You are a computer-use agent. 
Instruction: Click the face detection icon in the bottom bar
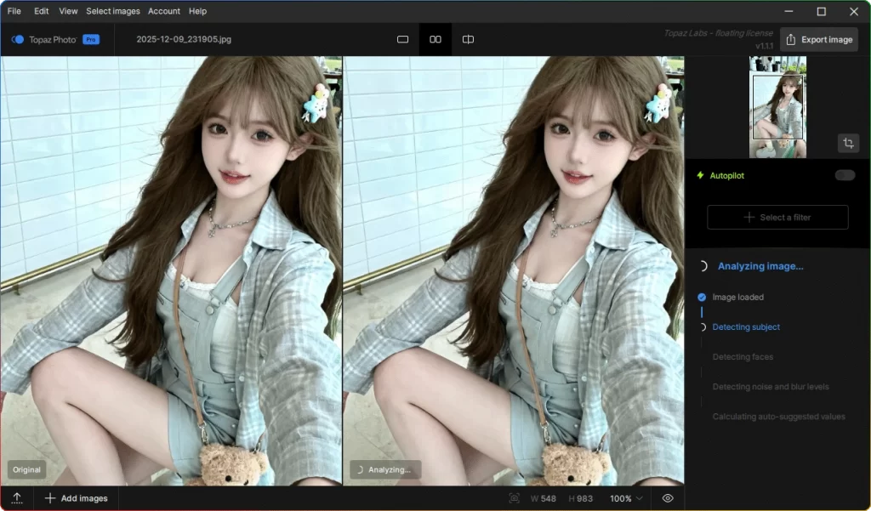click(x=513, y=498)
